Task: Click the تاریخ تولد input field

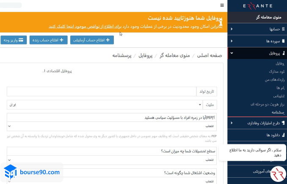Action: (x=102, y=91)
